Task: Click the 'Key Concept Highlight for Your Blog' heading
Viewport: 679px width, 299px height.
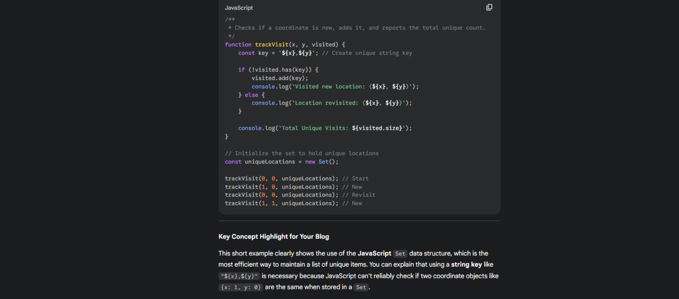Action: (x=274, y=237)
